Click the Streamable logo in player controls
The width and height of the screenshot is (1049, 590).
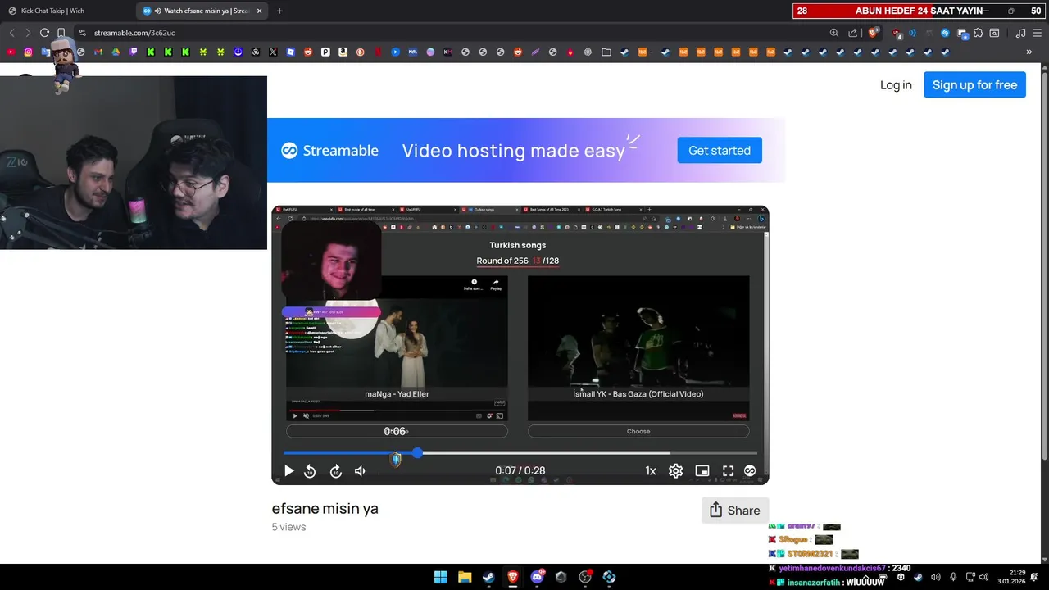(x=750, y=471)
